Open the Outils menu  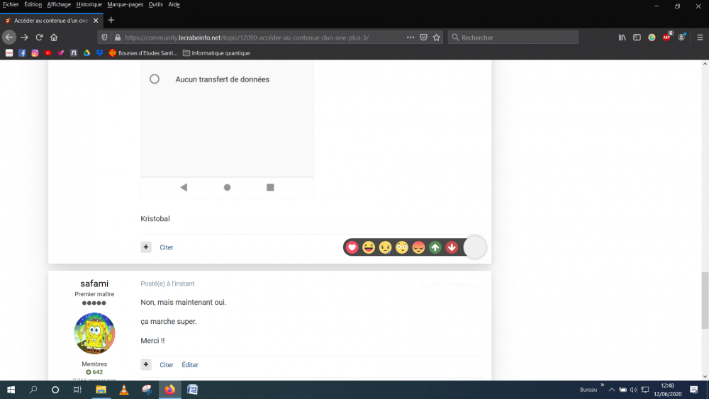[155, 4]
